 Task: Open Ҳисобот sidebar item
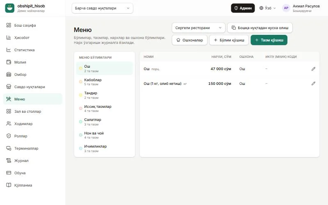pos(33,37)
